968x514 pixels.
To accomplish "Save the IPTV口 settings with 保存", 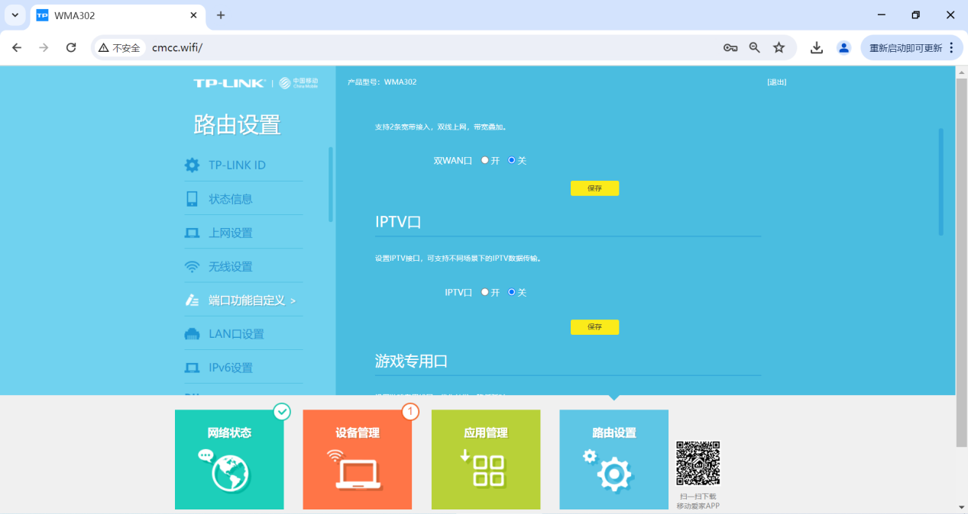I will tap(594, 327).
